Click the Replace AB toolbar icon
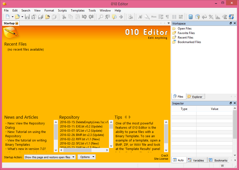This screenshot has height=170, width=239. point(107,17)
